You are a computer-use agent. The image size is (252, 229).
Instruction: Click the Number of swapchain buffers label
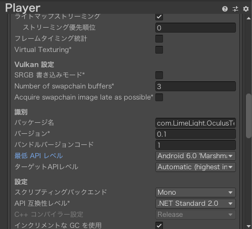pyautogui.click(x=64, y=86)
